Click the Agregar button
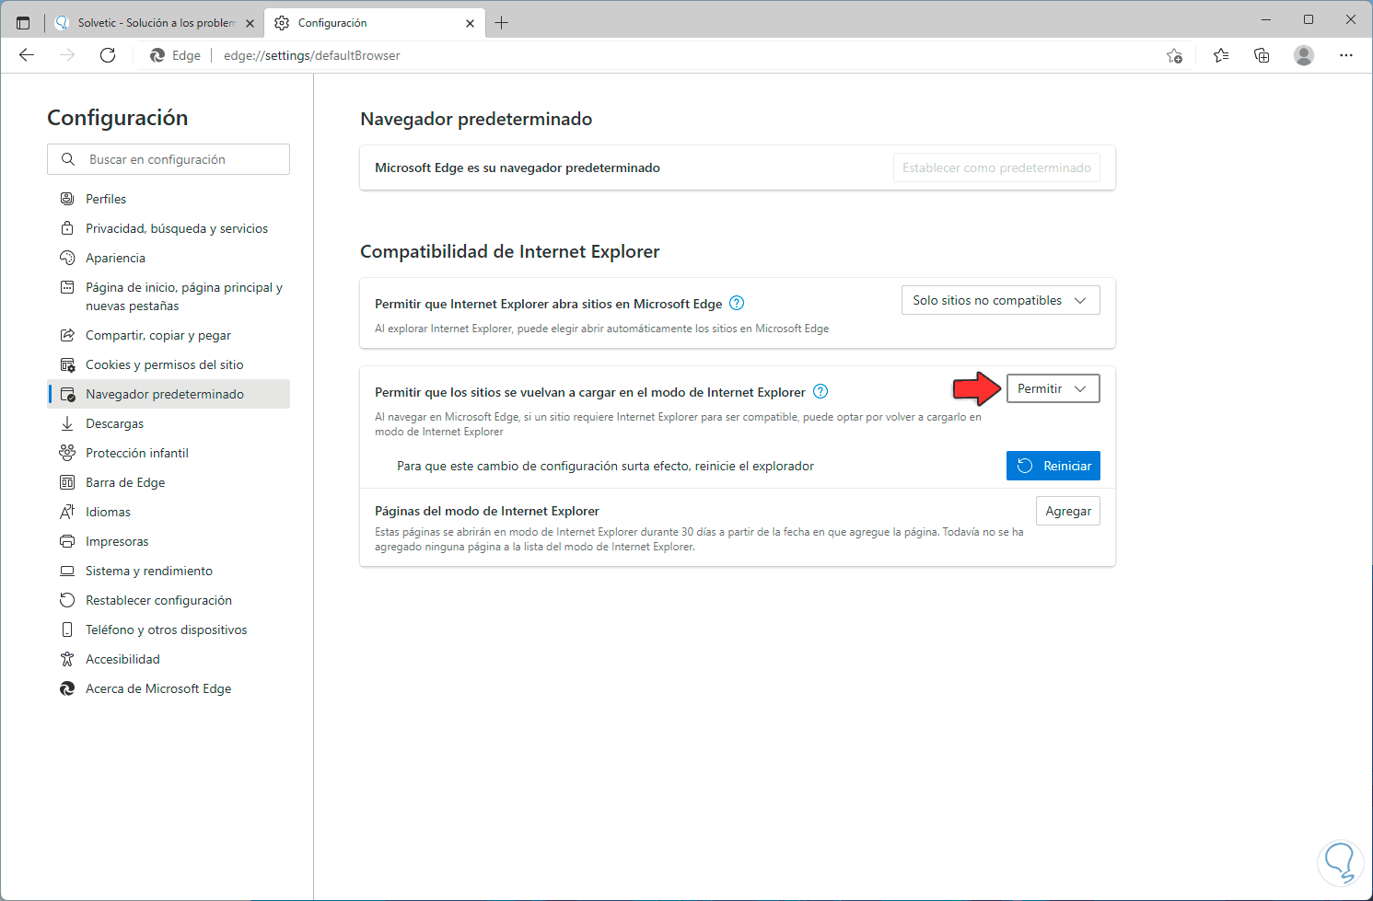Image resolution: width=1373 pixels, height=901 pixels. pyautogui.click(x=1067, y=512)
